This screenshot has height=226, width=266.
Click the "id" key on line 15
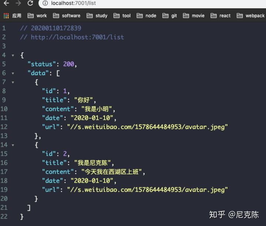pyautogui.click(x=49, y=154)
